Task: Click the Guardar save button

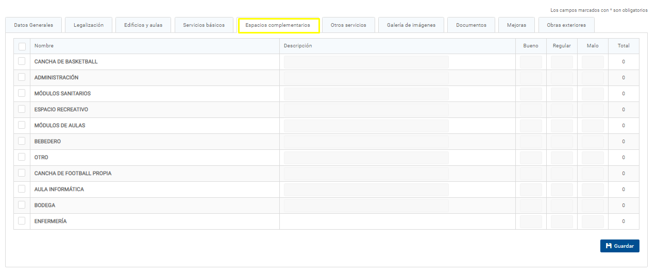Action: (619, 246)
